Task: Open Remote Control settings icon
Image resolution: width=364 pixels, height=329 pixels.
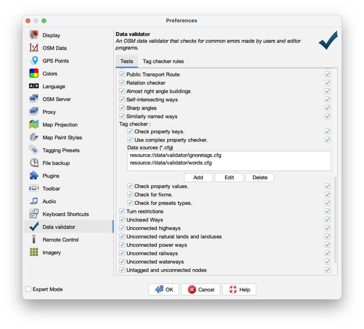Action: click(x=34, y=240)
